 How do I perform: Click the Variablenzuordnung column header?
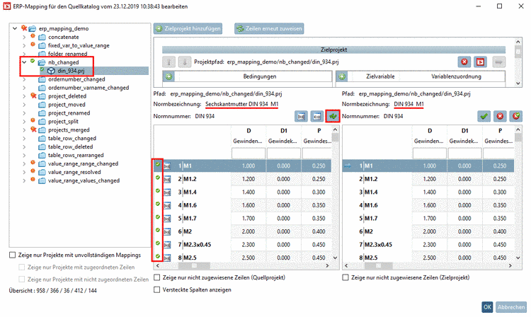click(456, 76)
